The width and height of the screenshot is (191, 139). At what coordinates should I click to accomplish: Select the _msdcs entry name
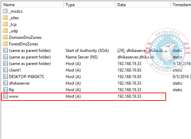pyautogui.click(x=16, y=11)
